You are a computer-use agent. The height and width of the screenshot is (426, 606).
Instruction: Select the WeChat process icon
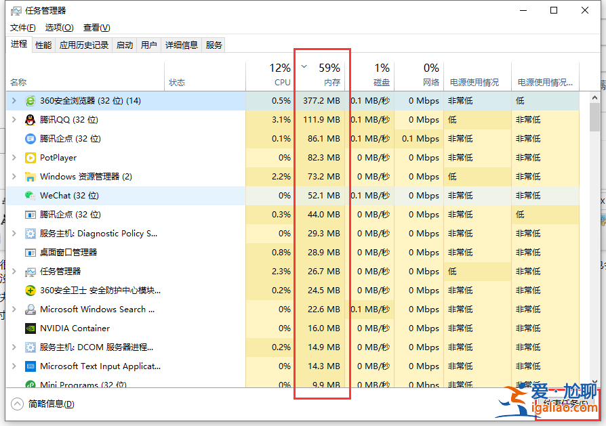pos(31,195)
